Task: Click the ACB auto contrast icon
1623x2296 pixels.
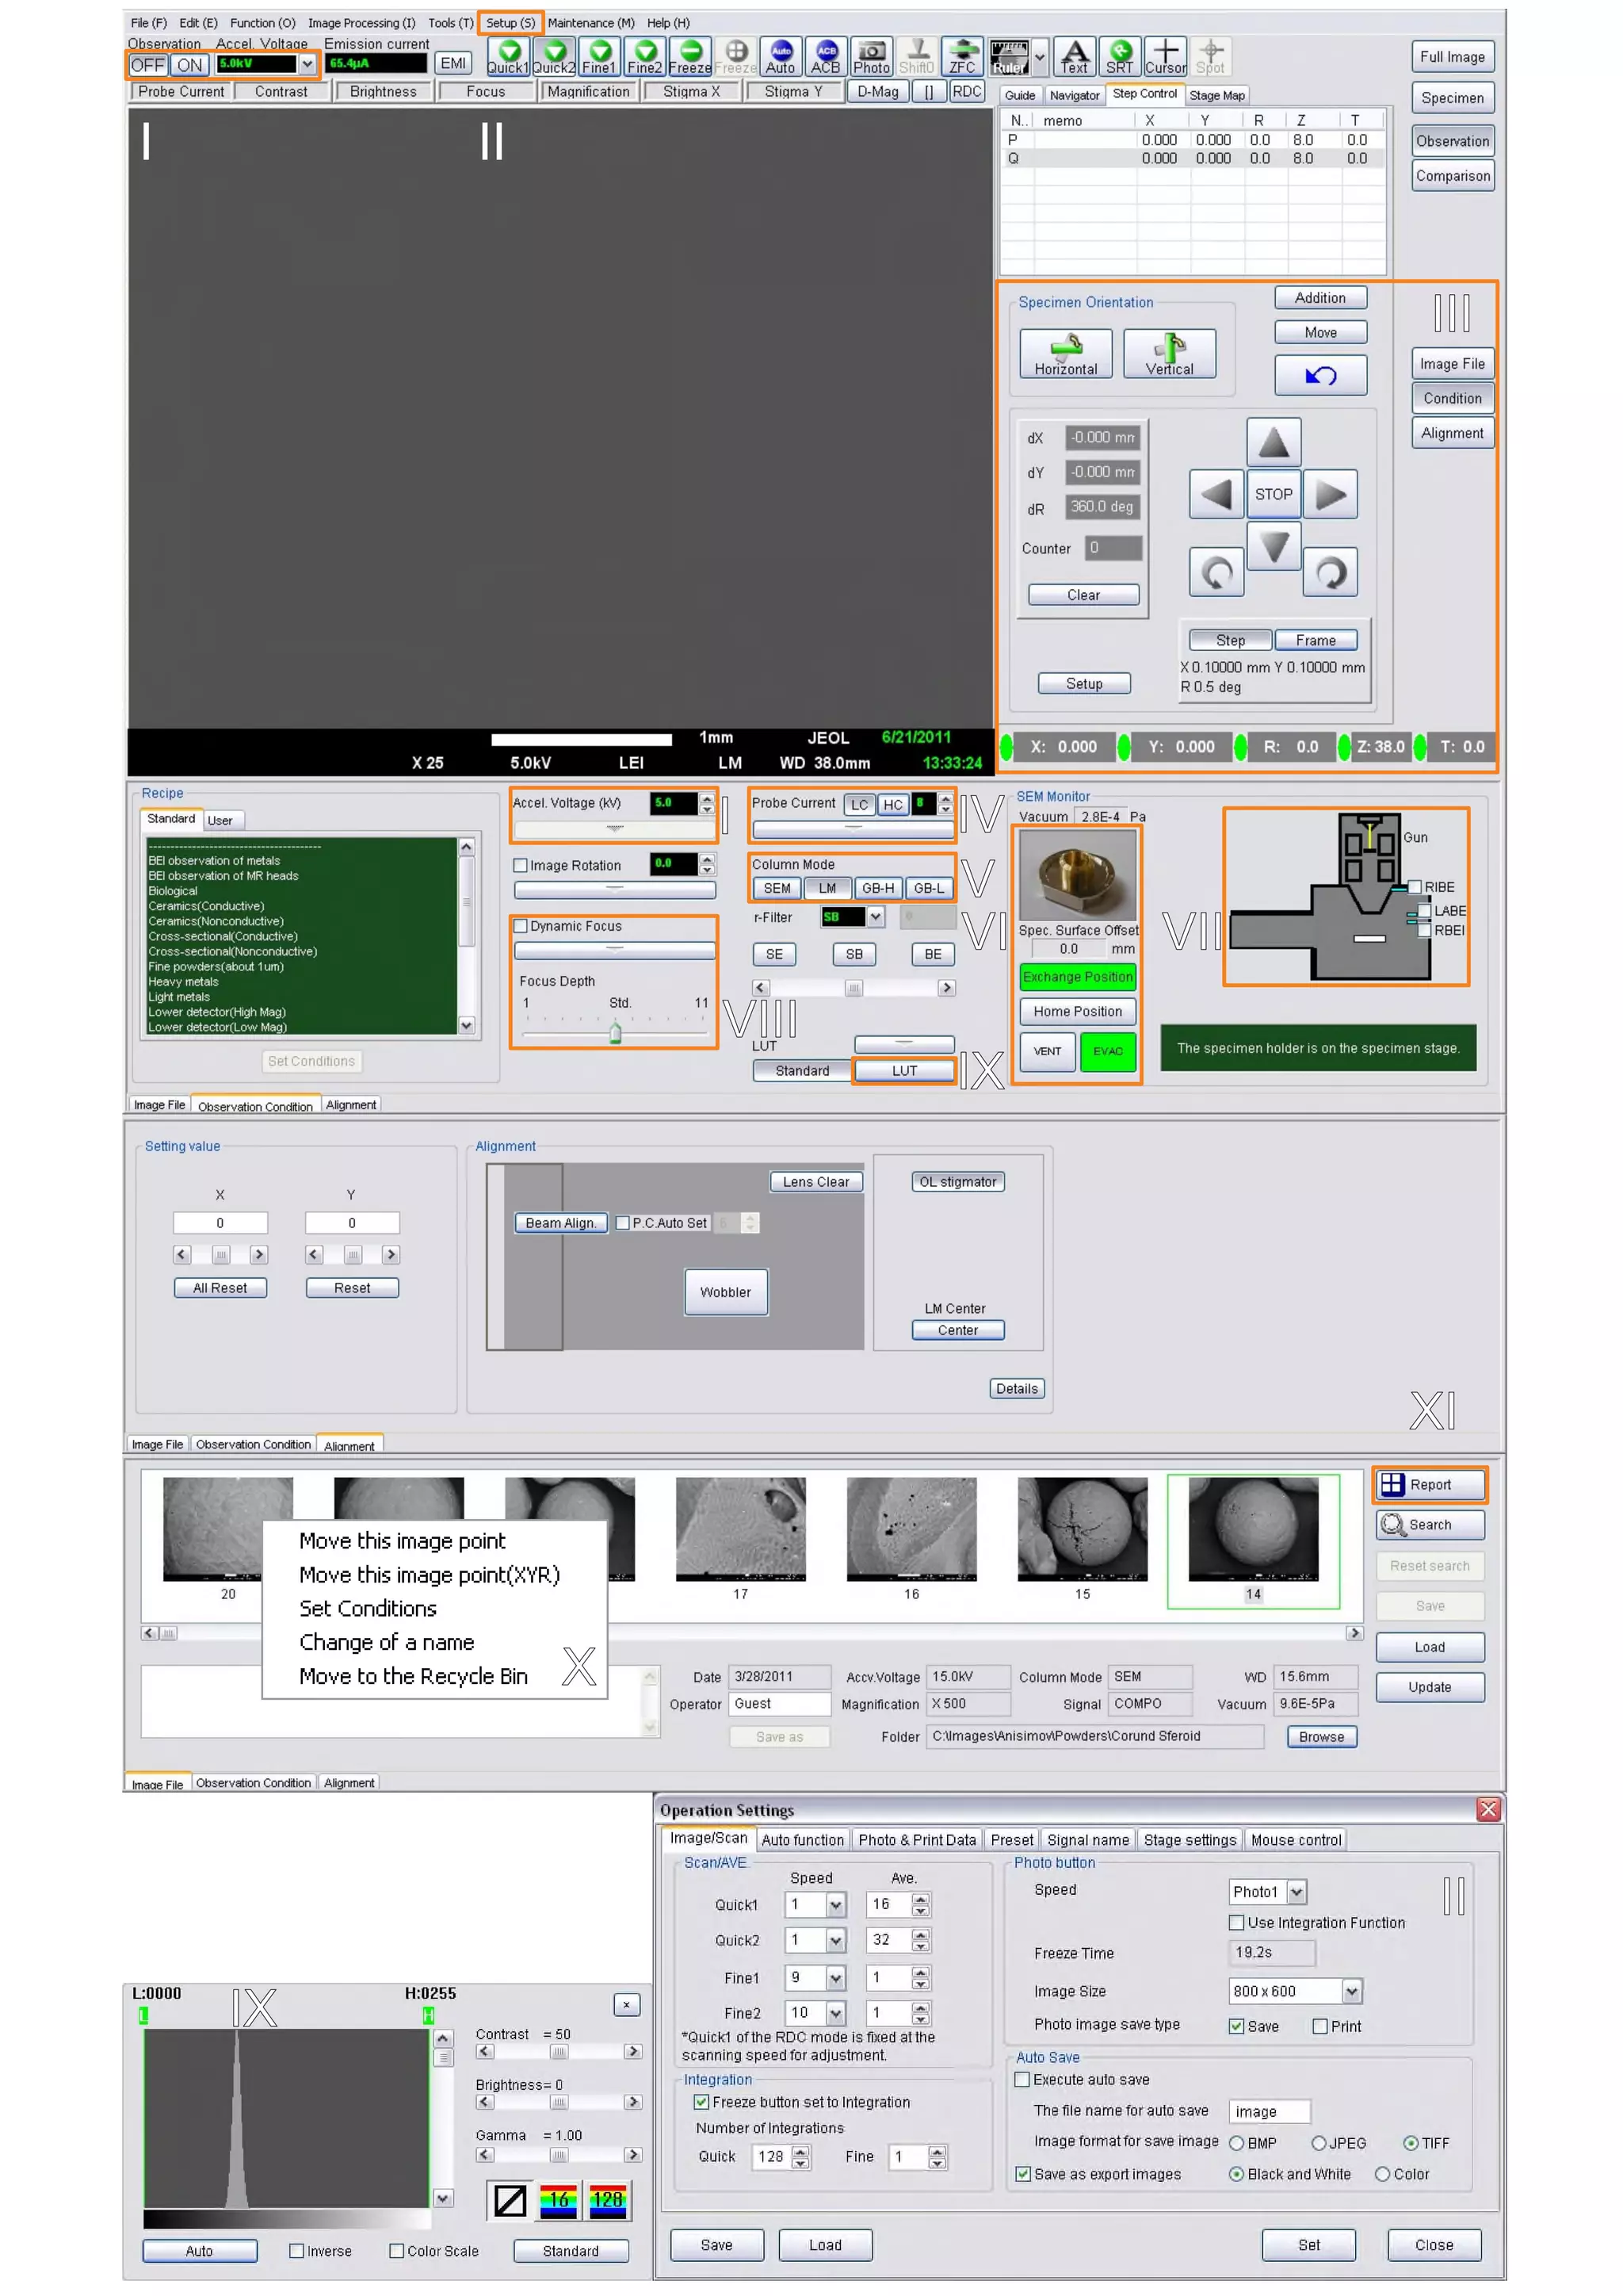Action: [826, 56]
